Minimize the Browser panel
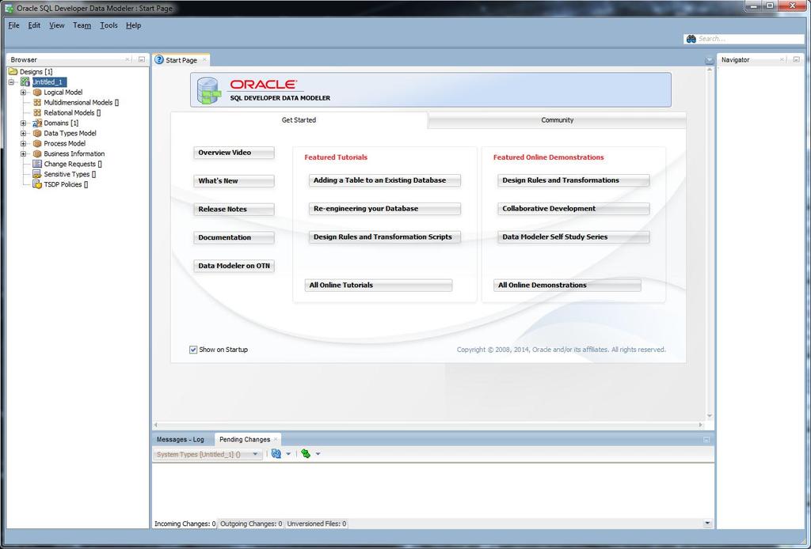The image size is (811, 549). click(x=141, y=59)
